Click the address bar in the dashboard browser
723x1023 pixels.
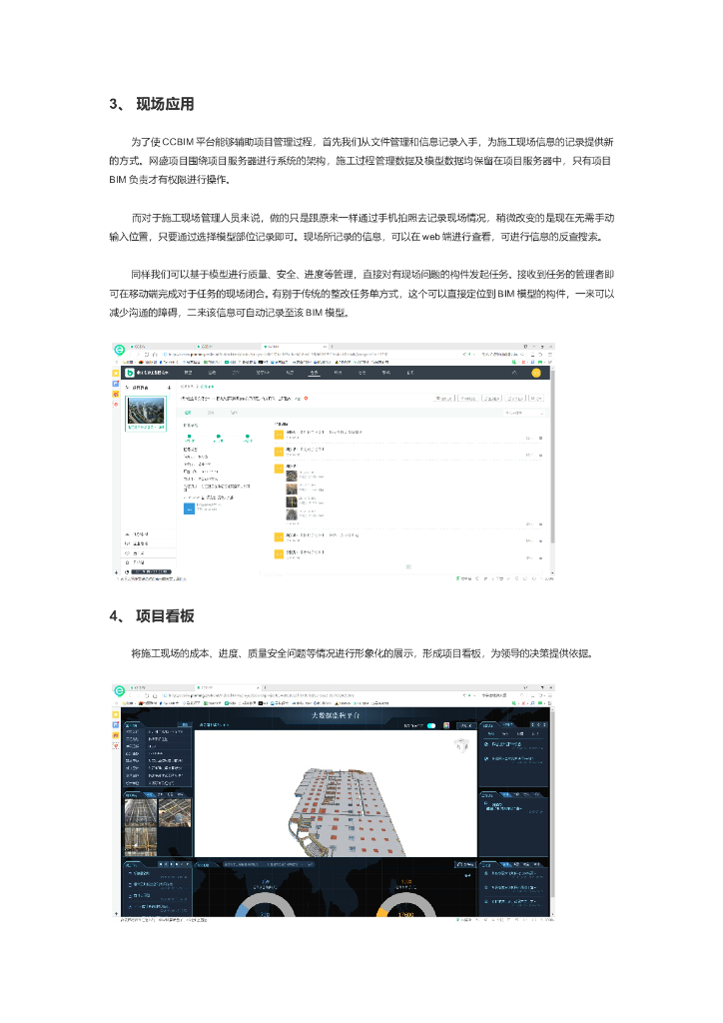click(x=310, y=695)
